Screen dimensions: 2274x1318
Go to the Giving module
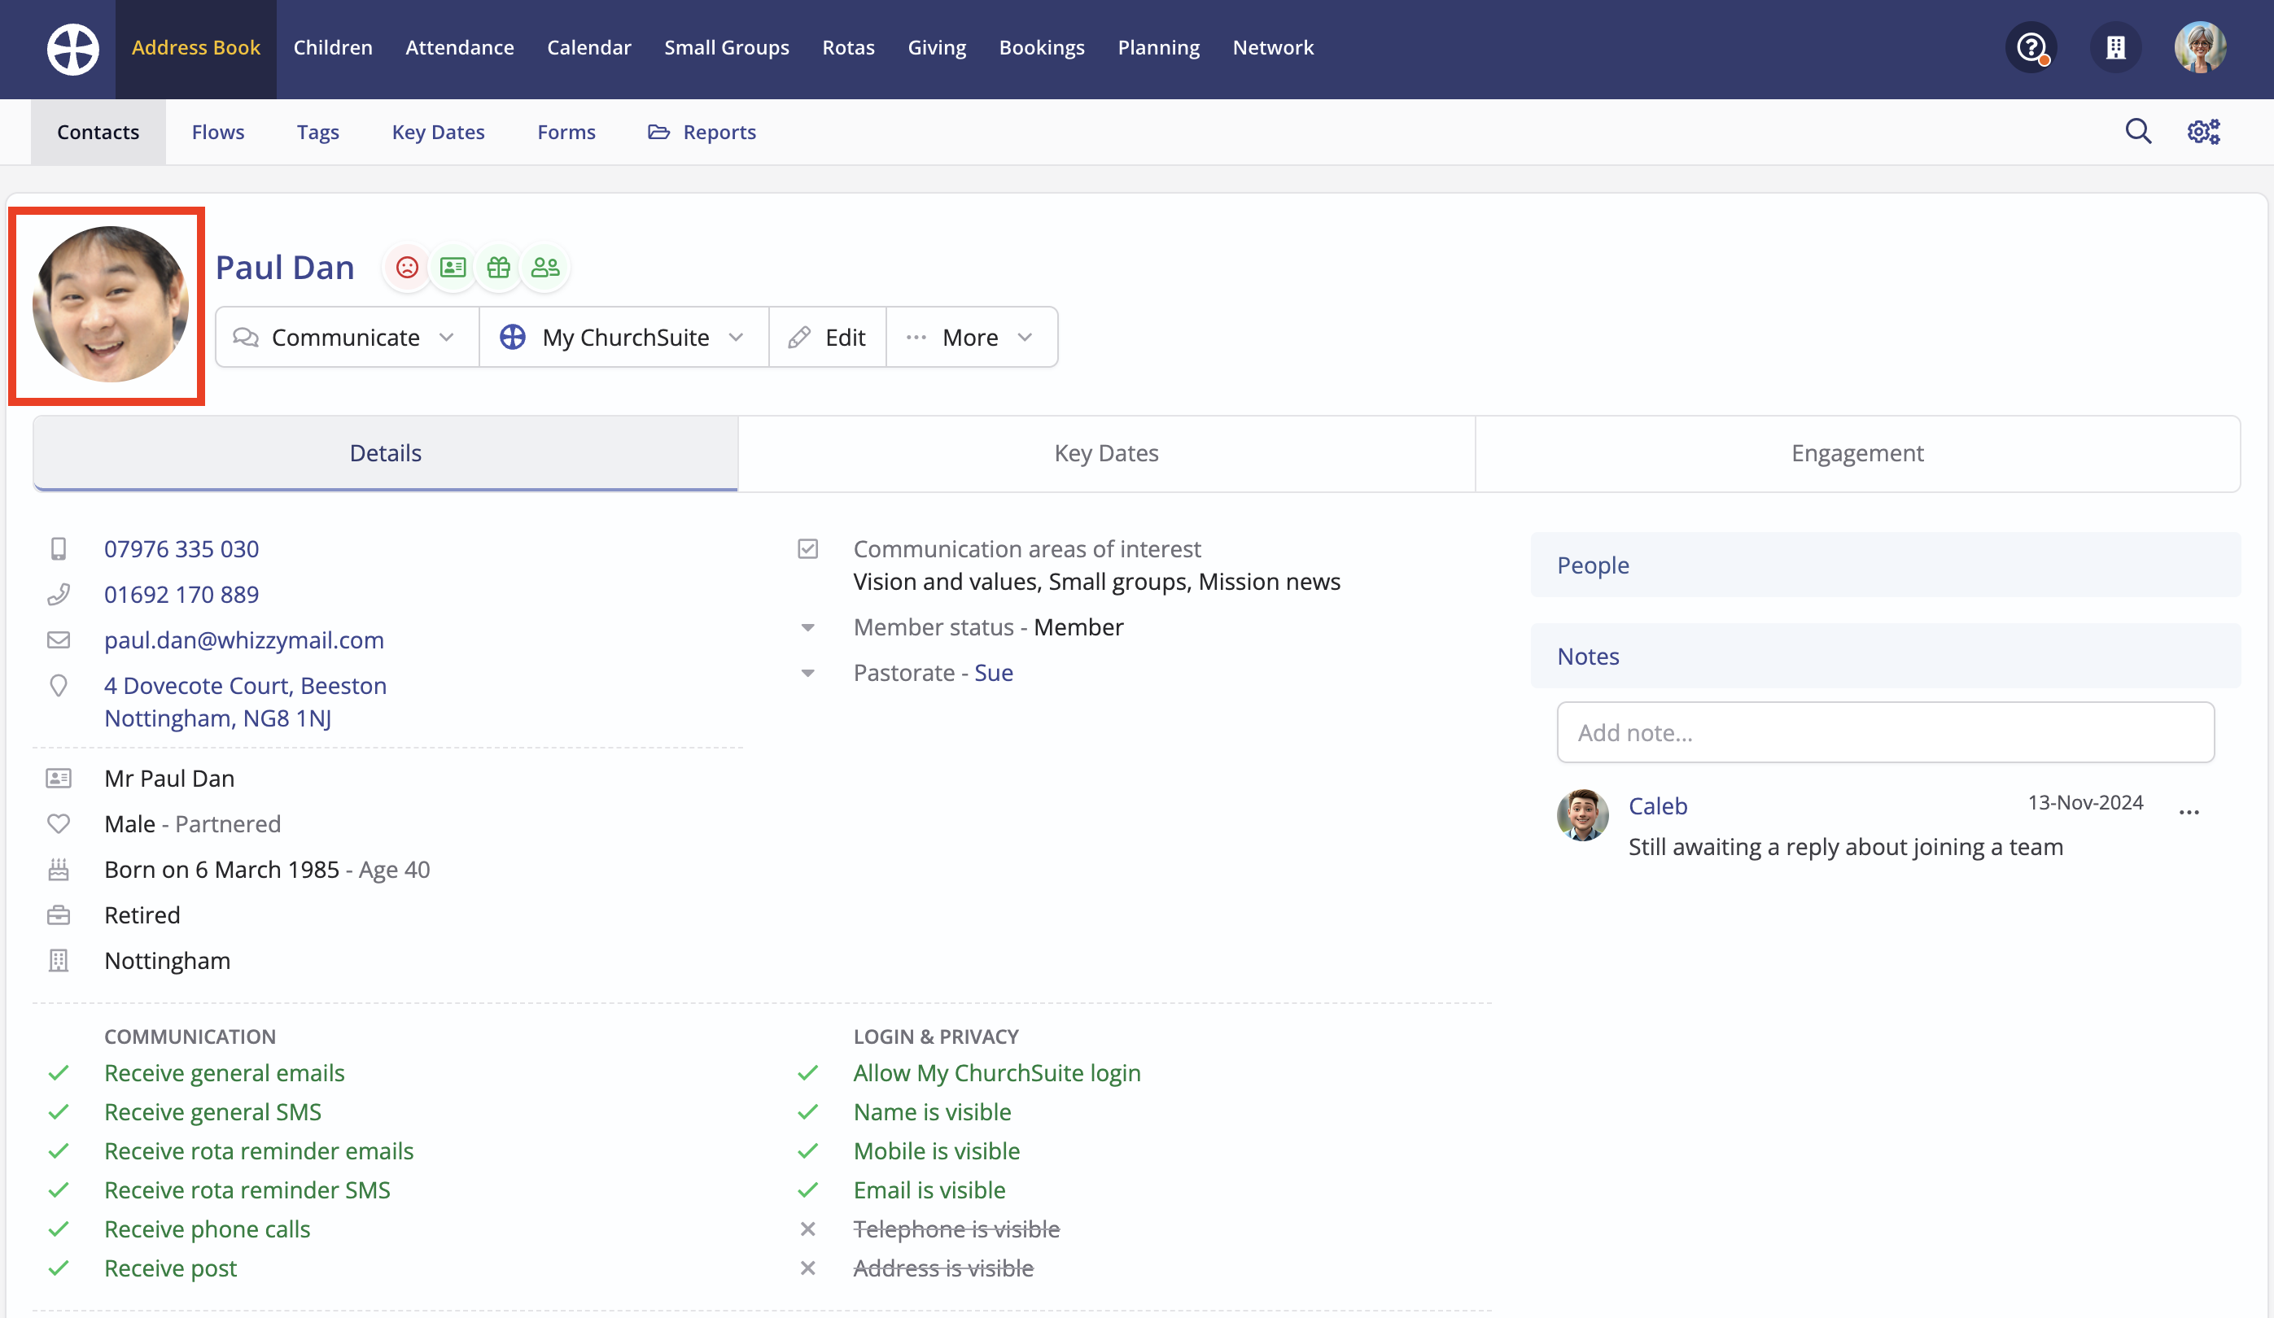click(x=937, y=48)
